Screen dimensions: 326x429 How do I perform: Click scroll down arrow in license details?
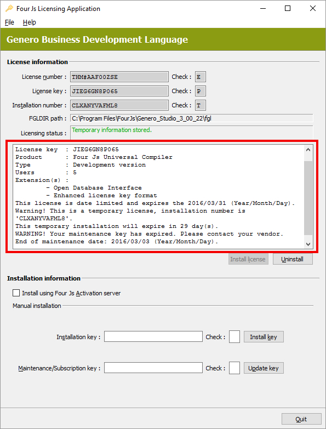[x=308, y=244]
